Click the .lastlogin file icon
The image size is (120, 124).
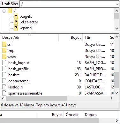[x=4, y=87]
